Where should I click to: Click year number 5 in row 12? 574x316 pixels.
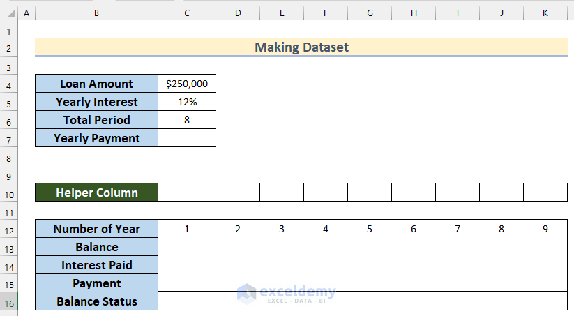(370, 229)
